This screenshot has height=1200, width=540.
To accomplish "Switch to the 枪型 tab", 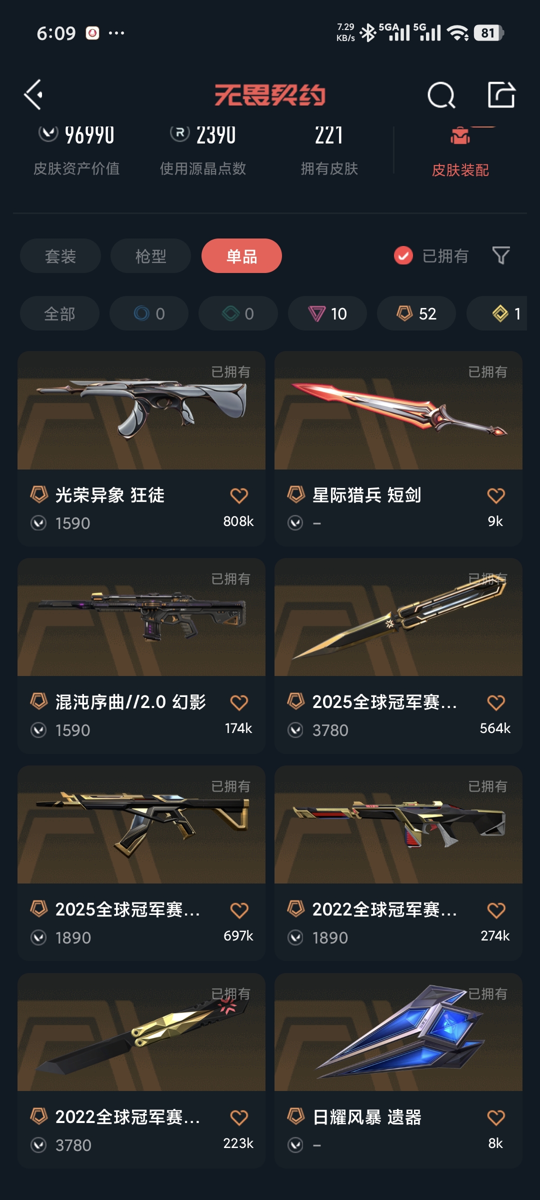I will click(150, 256).
